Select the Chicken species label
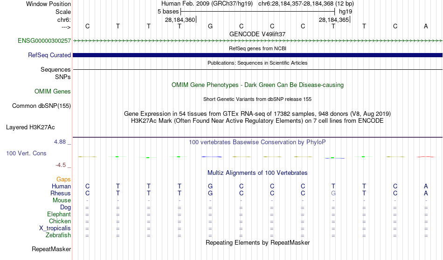The image size is (443, 260). pos(60,221)
